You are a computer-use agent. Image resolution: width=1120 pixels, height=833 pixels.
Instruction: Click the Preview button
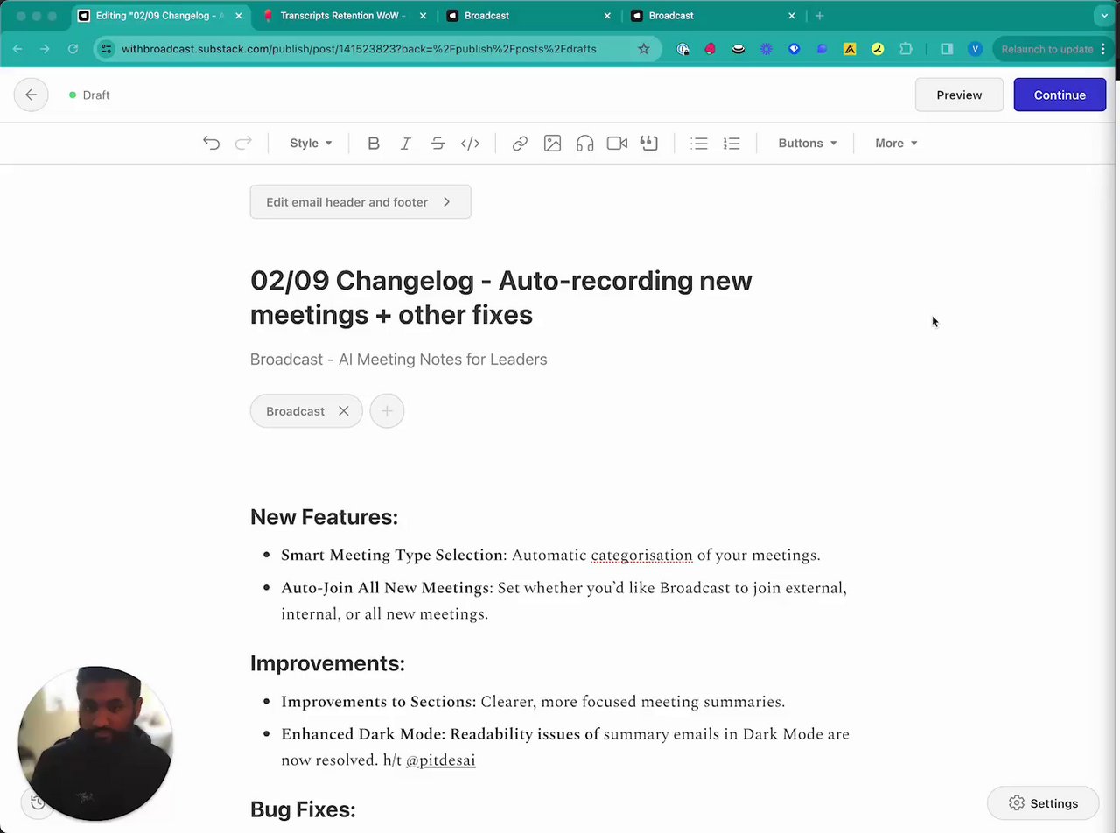pos(959,94)
